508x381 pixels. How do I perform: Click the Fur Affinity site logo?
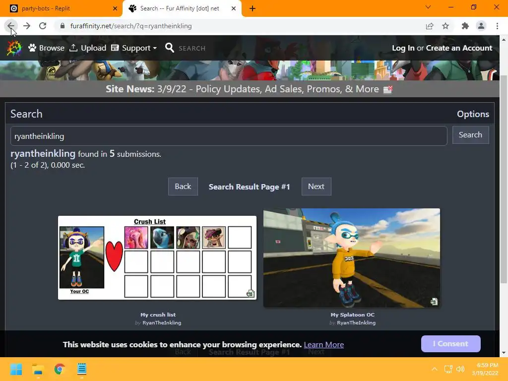click(14, 48)
